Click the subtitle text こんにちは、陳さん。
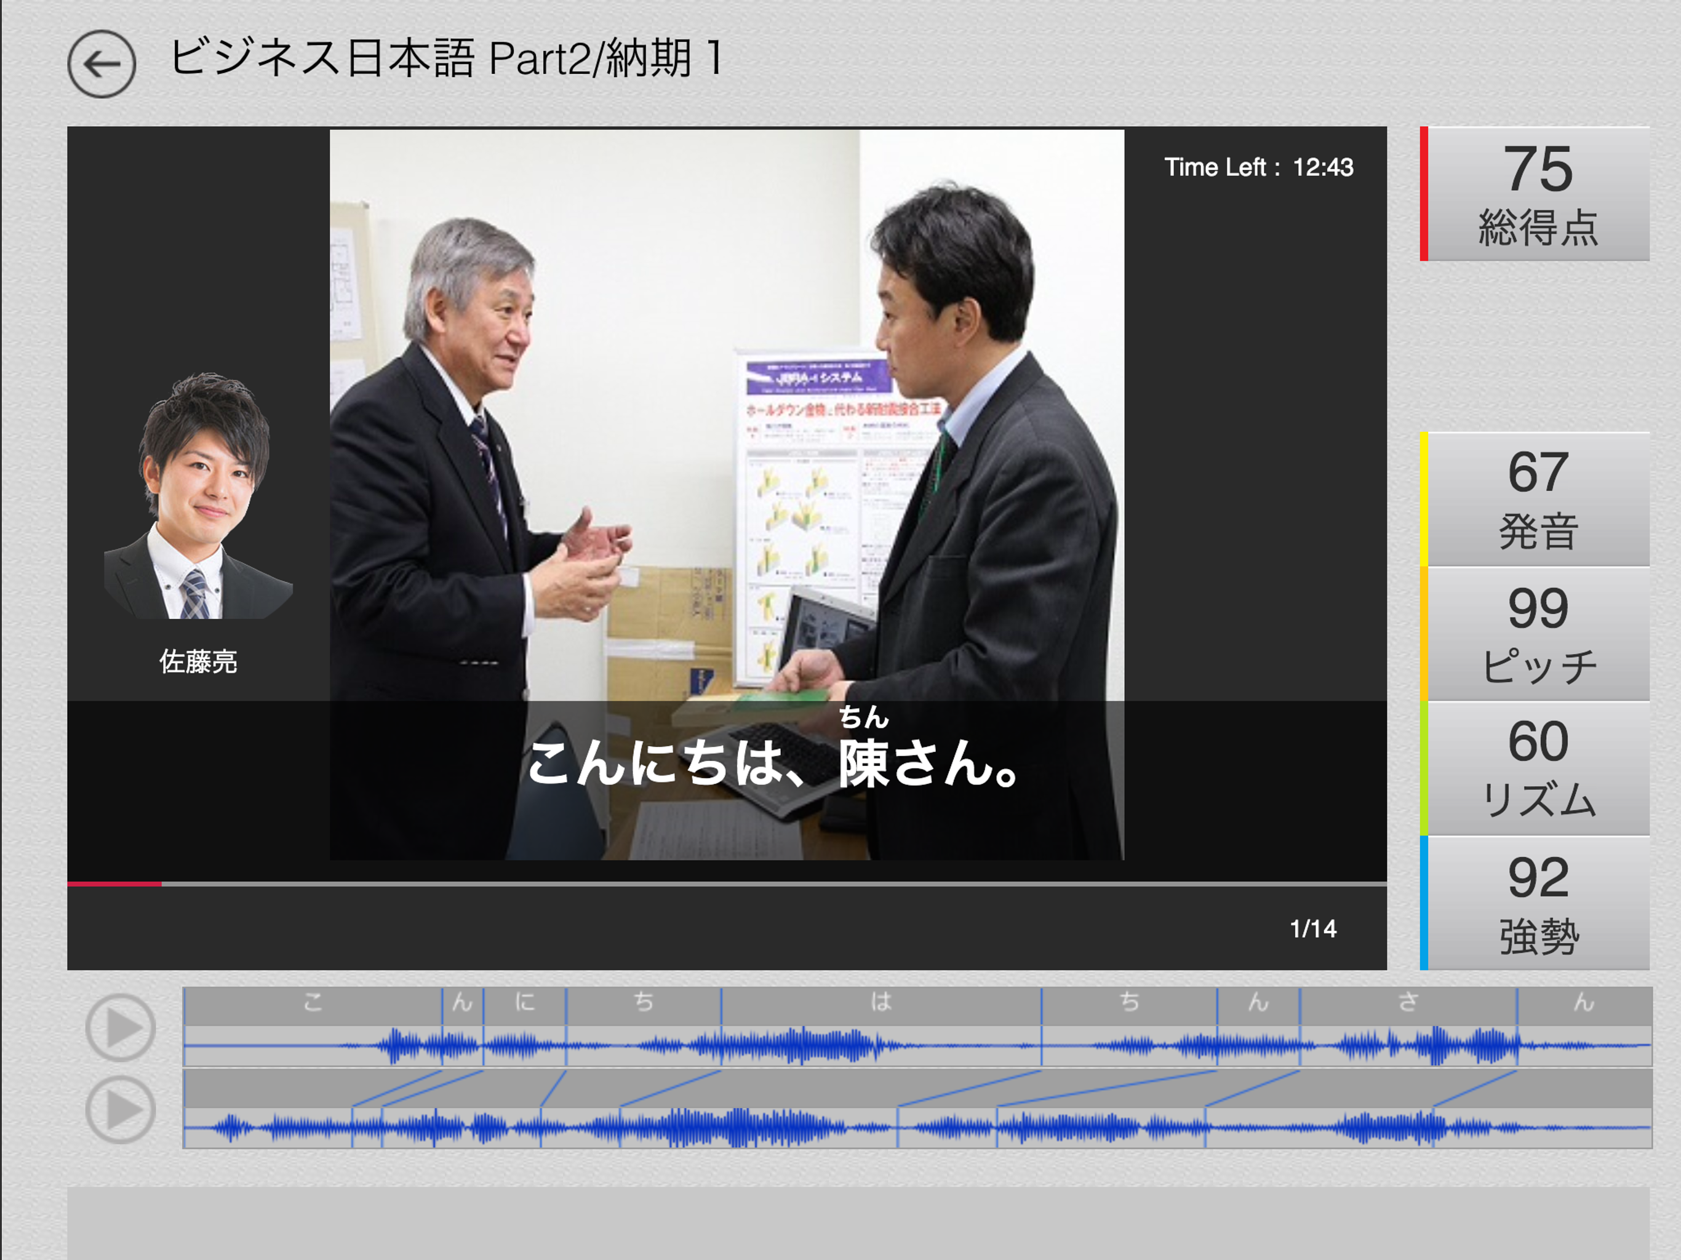The image size is (1681, 1260). pos(772,764)
